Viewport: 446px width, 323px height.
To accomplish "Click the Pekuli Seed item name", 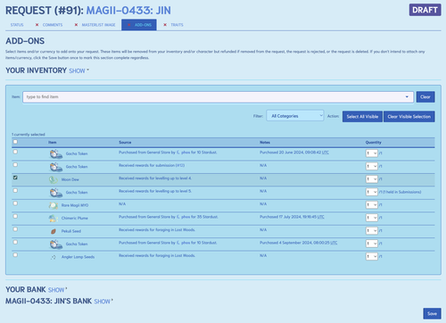I will coord(71,231).
